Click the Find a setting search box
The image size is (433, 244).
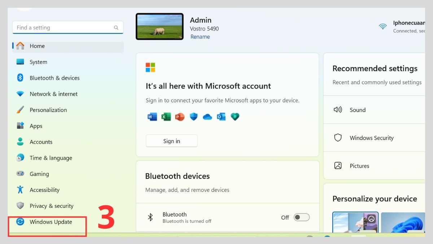click(x=67, y=27)
